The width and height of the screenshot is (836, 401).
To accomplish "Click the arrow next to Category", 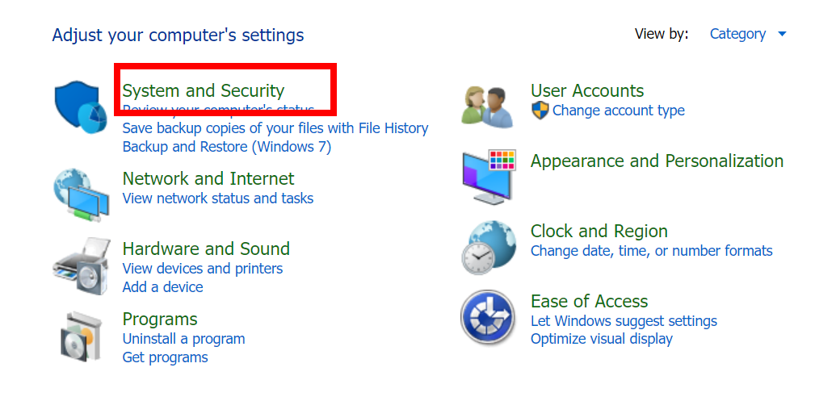I will coord(781,34).
